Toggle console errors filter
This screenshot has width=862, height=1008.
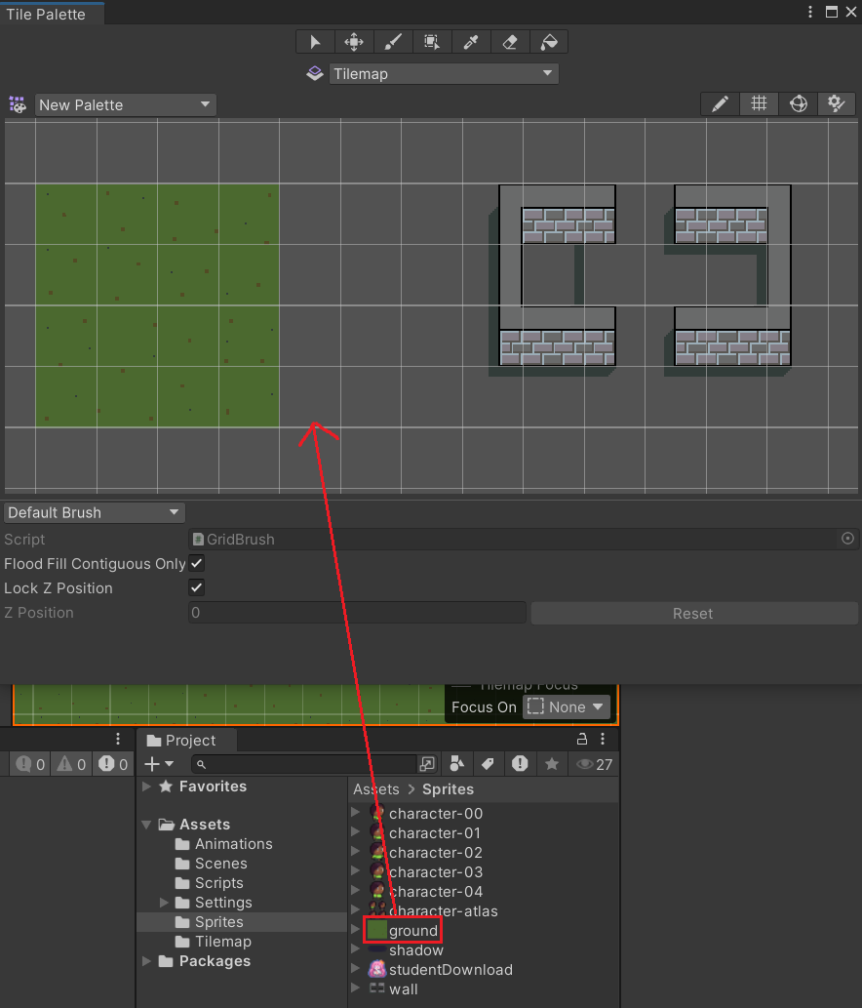(113, 764)
